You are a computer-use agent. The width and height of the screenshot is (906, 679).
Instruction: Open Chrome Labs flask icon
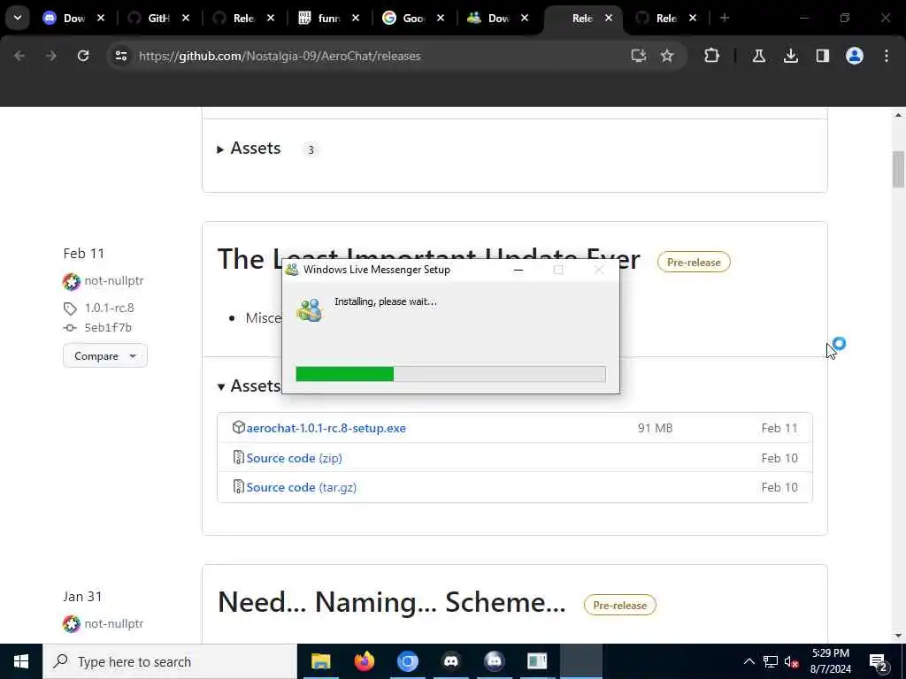758,56
